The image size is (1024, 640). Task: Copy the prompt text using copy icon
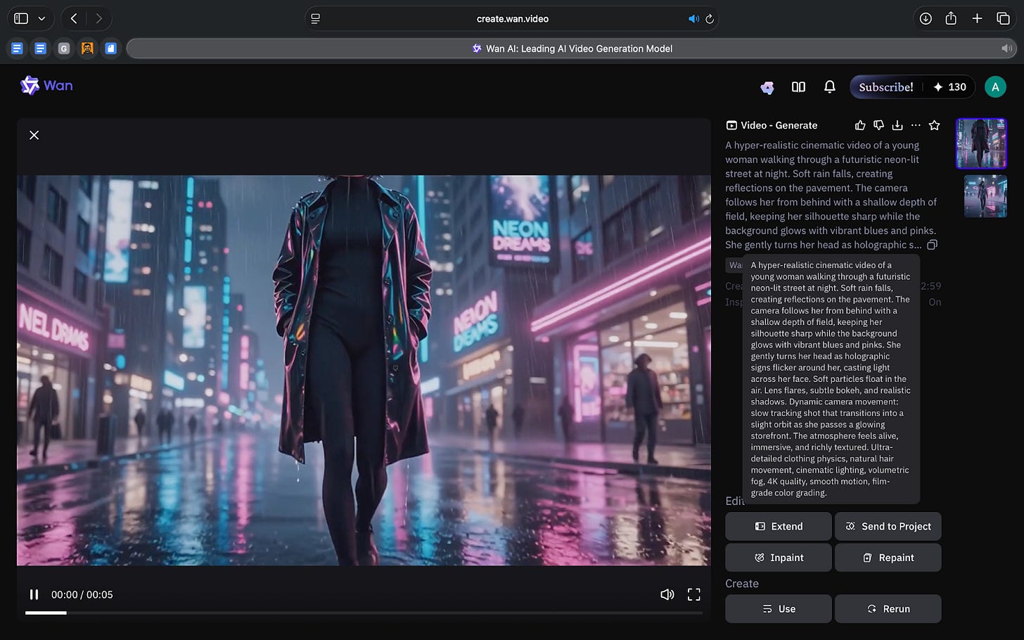tap(932, 245)
